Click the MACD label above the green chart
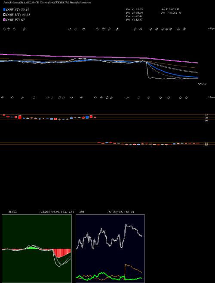This screenshot has width=215, height=283. click(12, 212)
